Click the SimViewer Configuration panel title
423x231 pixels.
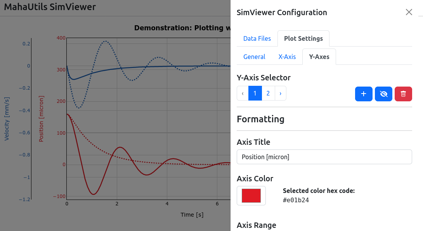click(282, 12)
